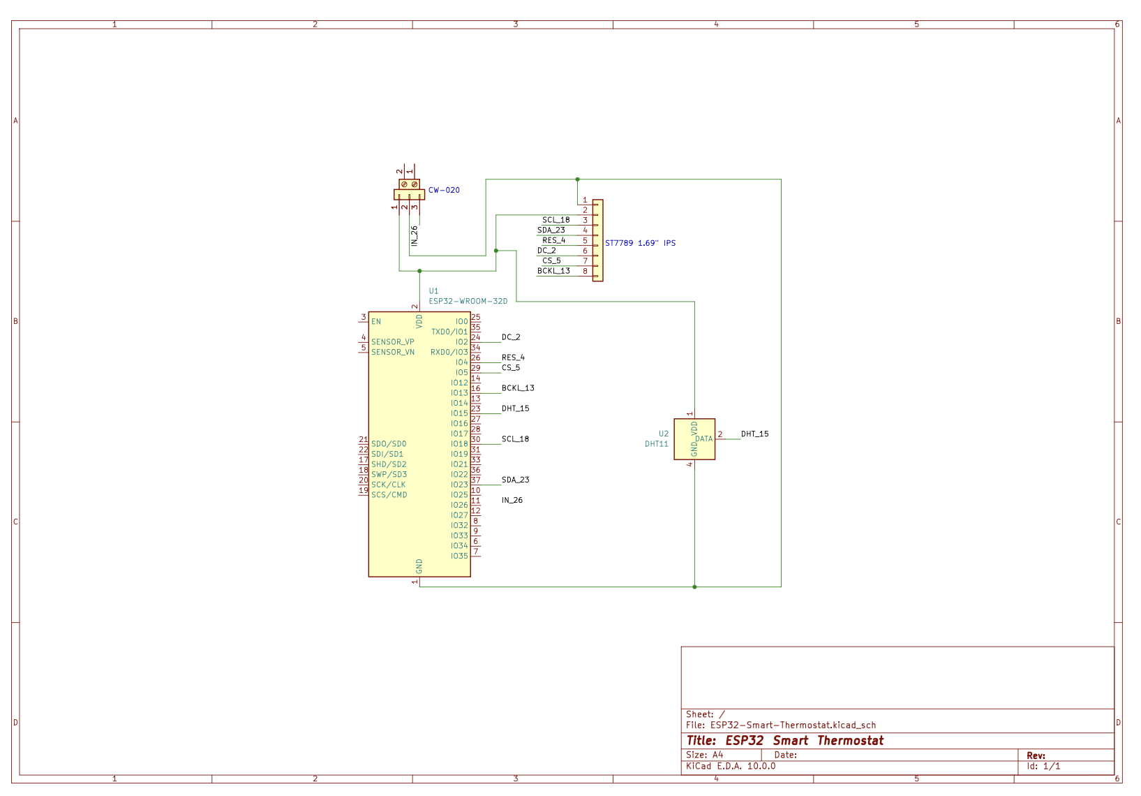This screenshot has width=1141, height=796.
Task: Select SCL_18 label at display pin 3
Action: 556,220
